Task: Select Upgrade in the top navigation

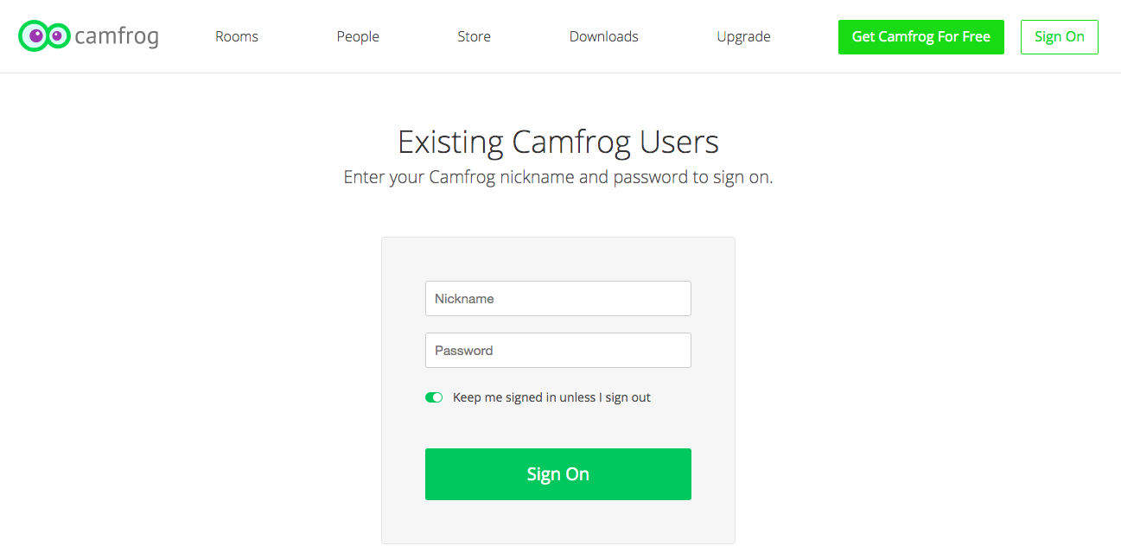Action: 743,36
